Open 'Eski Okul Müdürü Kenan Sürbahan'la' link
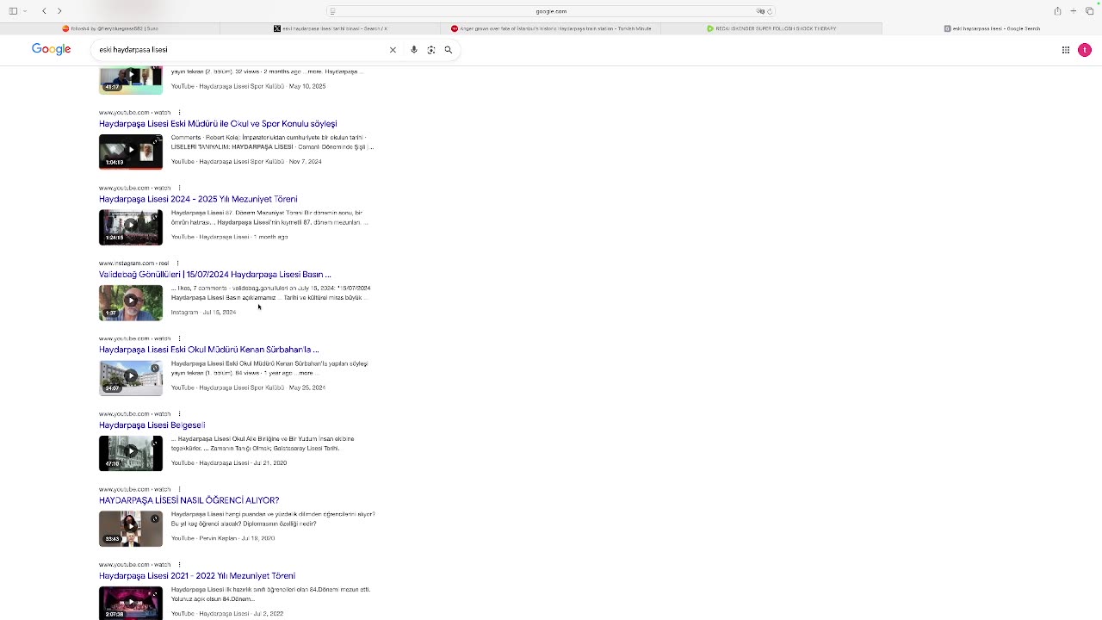The width and height of the screenshot is (1102, 620). (208, 350)
